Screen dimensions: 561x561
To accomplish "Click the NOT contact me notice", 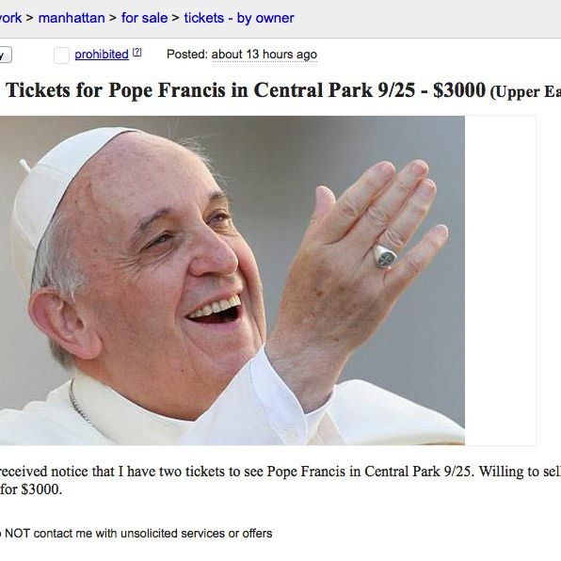I will tap(136, 533).
